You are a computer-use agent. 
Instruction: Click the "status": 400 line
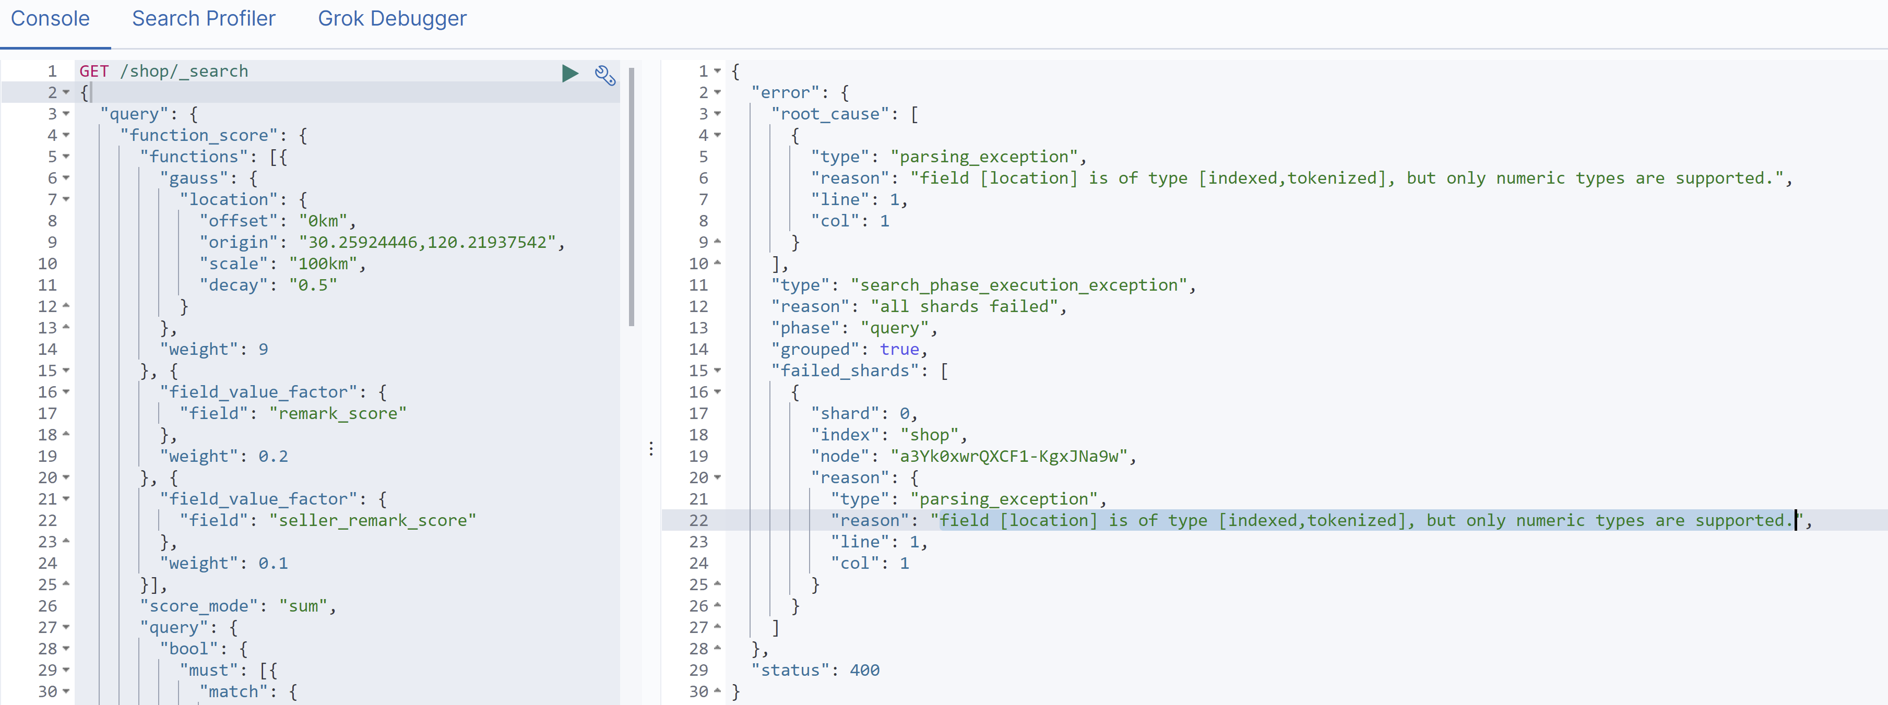[815, 670]
